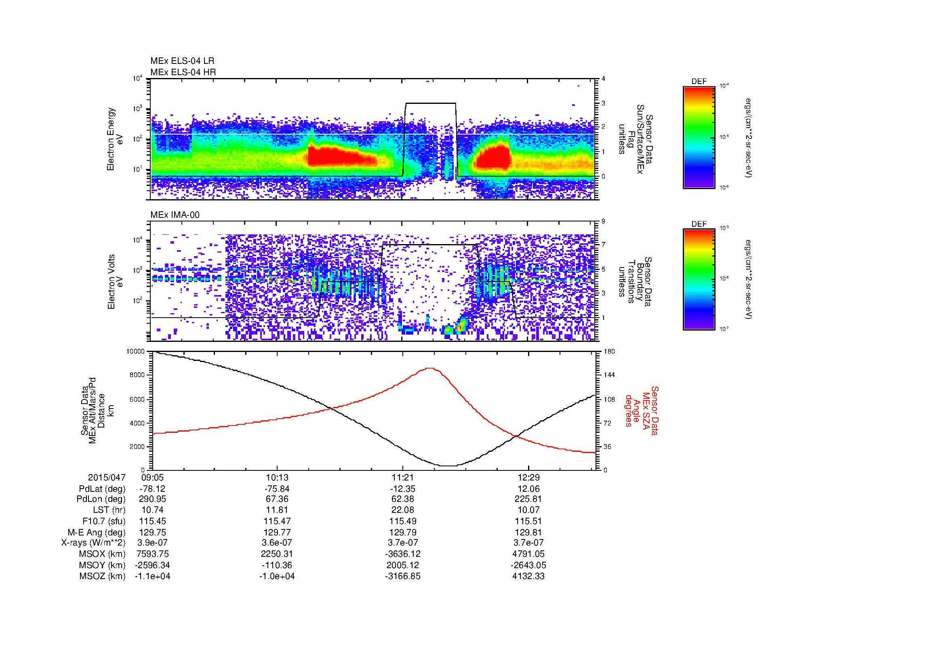Viewport: 945px width, 668px height.
Task: Click the MSOX value 4791.05
Action: (528, 554)
